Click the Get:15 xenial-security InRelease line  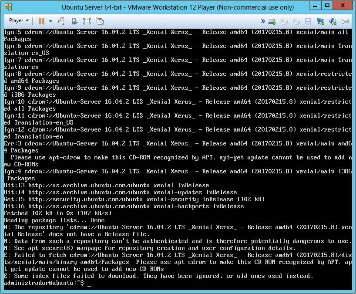point(134,199)
